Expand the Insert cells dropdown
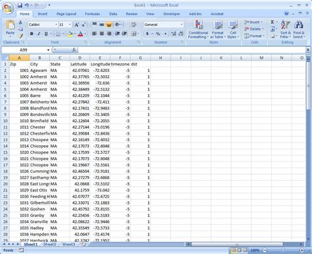This screenshot has height=254, width=312. (x=262, y=22)
